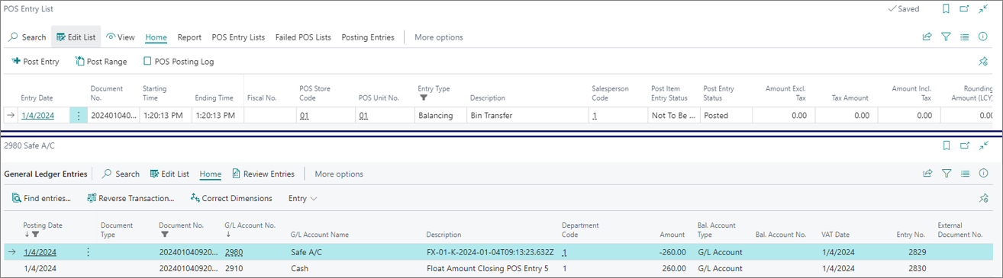Collapse the POS Entry List page
1003x278 pixels.
click(984, 9)
